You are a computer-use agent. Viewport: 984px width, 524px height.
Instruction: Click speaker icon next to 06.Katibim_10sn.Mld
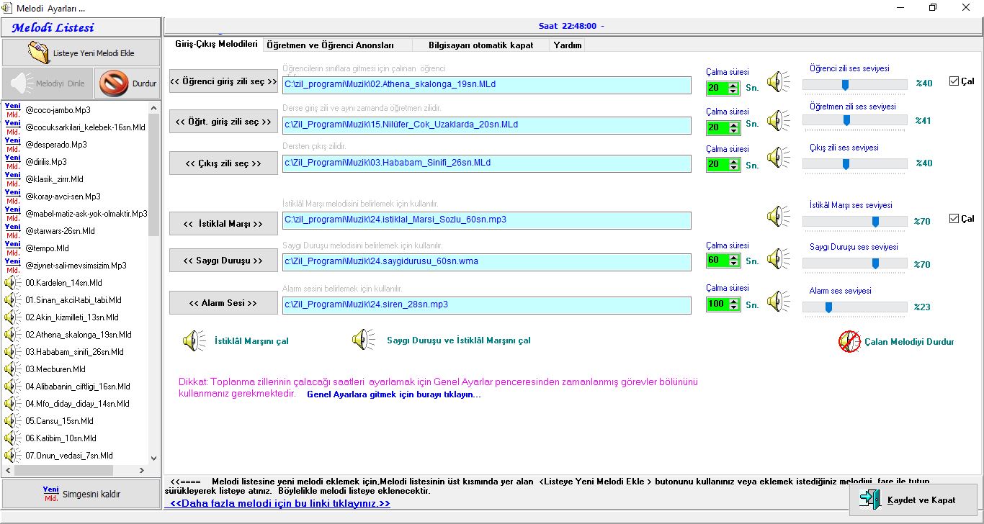tap(12, 438)
